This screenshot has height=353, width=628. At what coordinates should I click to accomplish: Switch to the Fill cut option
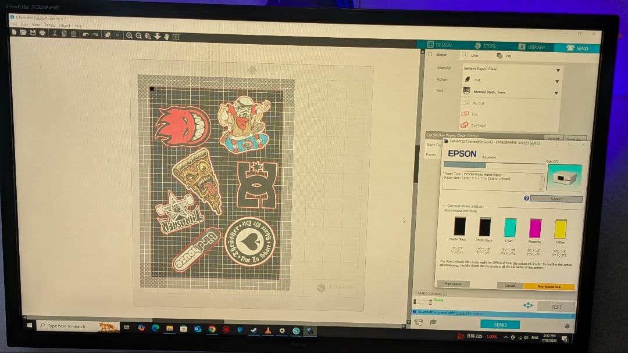(504, 55)
